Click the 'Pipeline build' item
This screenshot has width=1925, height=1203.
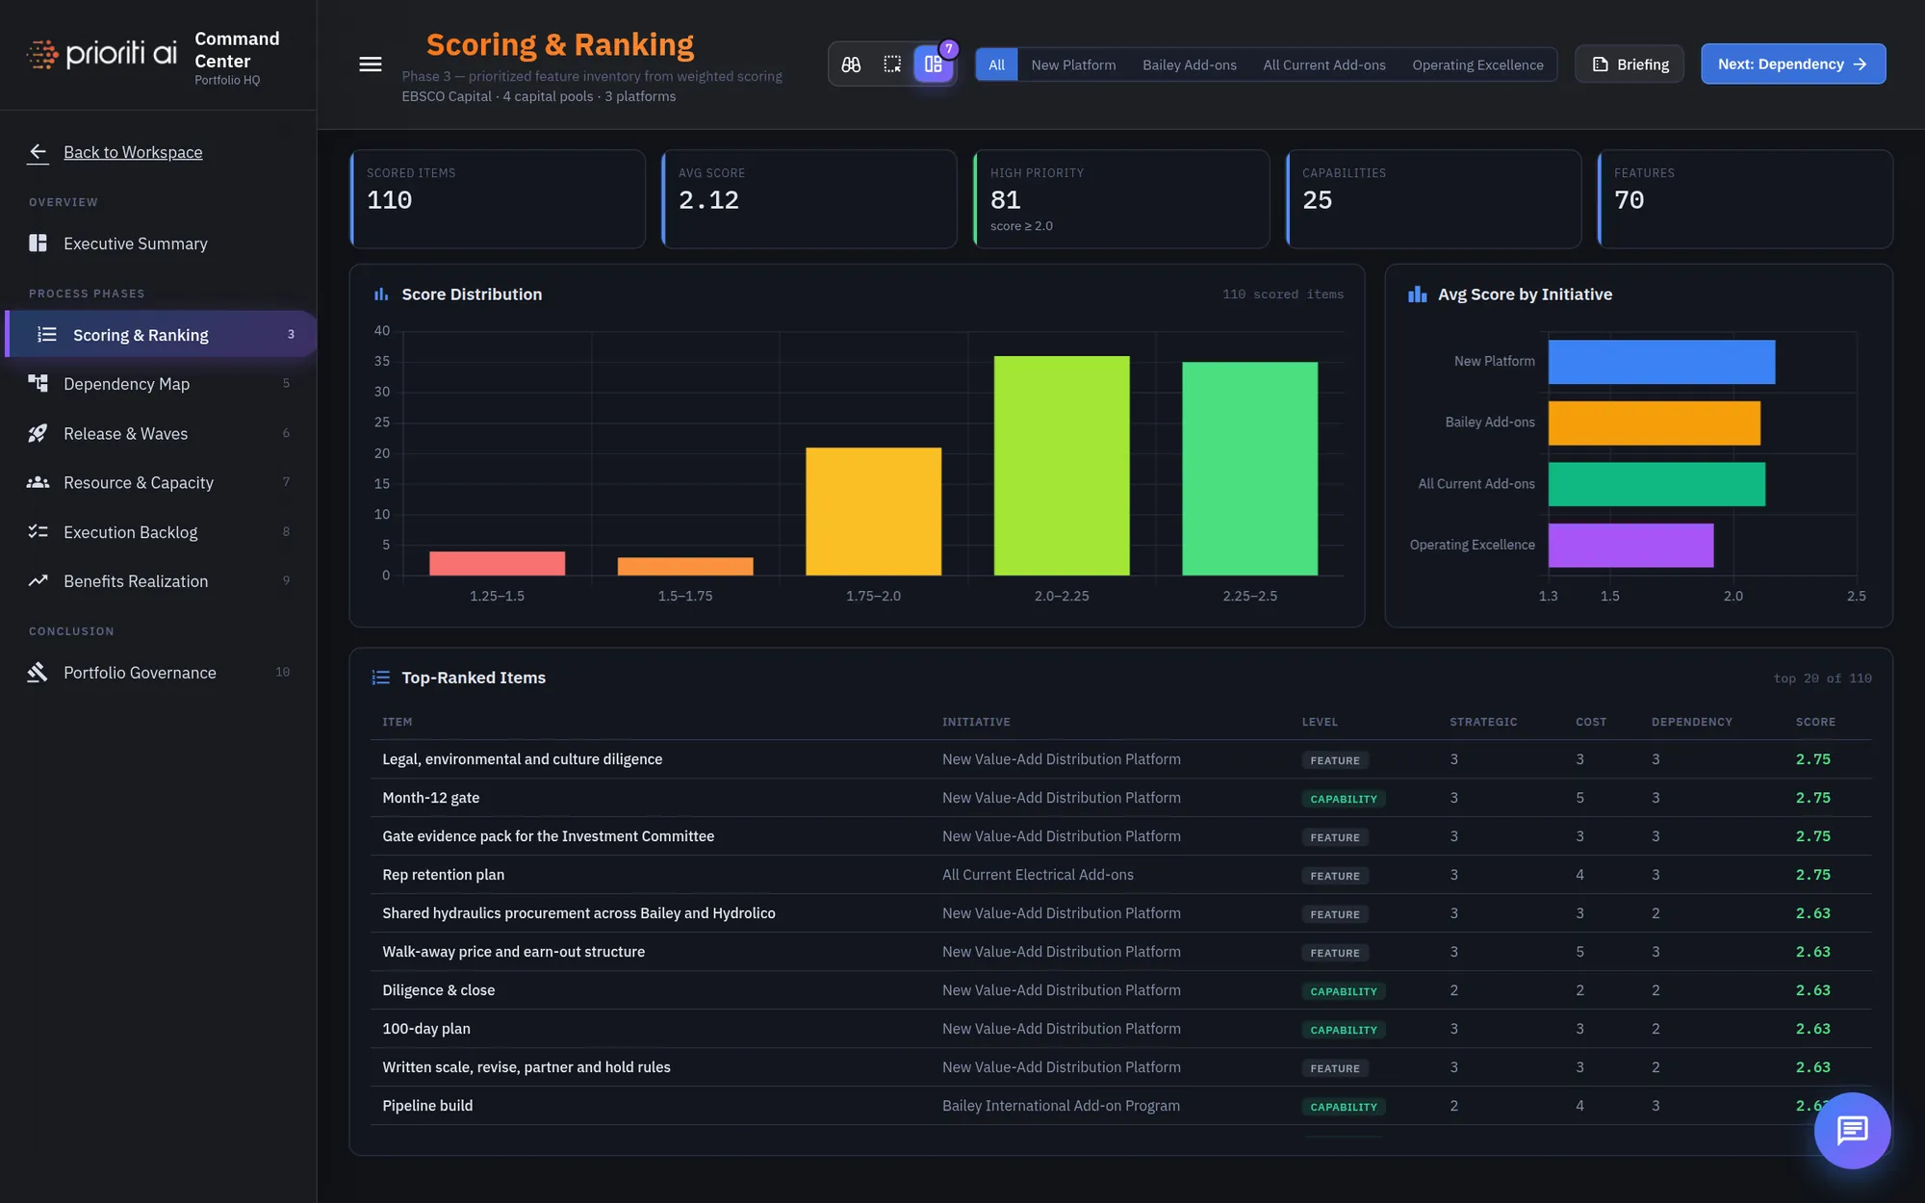427,1106
